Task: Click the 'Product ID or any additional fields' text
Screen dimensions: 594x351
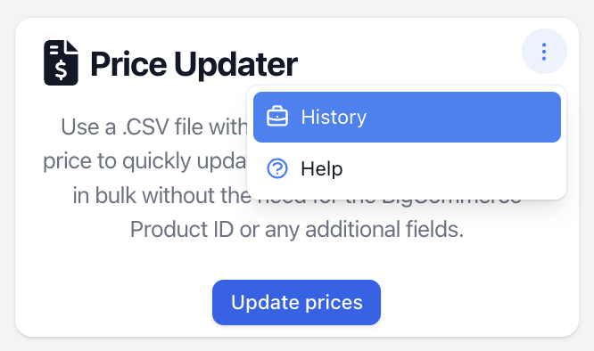Action: coord(297,229)
